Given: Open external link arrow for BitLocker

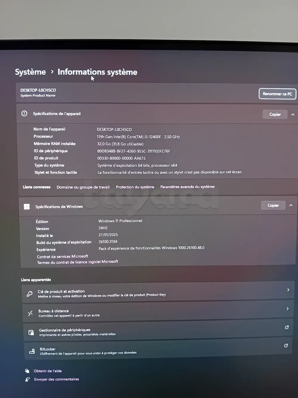Looking at the screenshot, I should [286, 345].
